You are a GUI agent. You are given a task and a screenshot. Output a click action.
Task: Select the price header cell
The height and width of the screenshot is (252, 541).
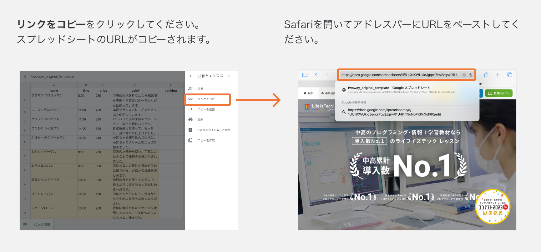(103, 91)
